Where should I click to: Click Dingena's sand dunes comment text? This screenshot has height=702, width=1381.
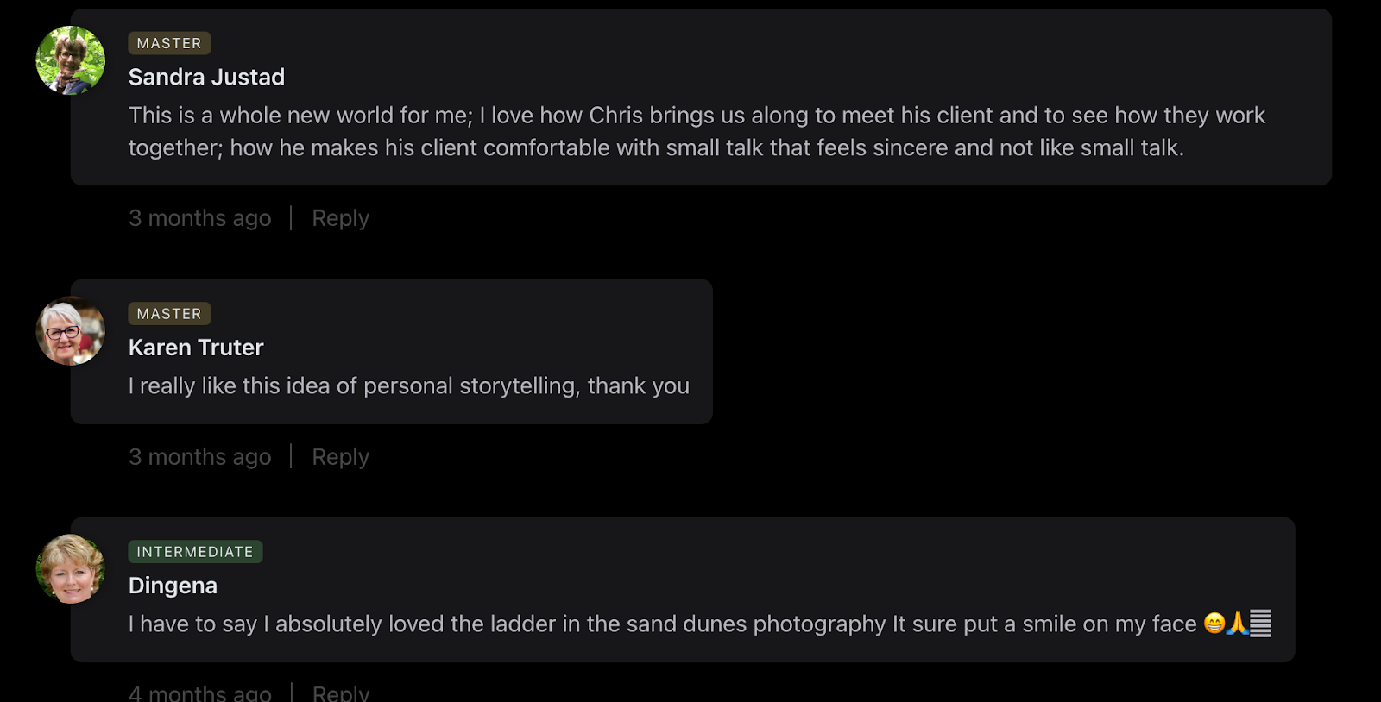click(662, 624)
